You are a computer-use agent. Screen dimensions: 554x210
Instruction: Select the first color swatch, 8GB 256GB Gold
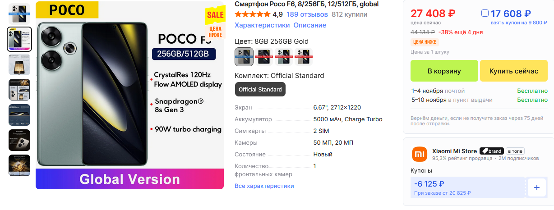(x=244, y=57)
